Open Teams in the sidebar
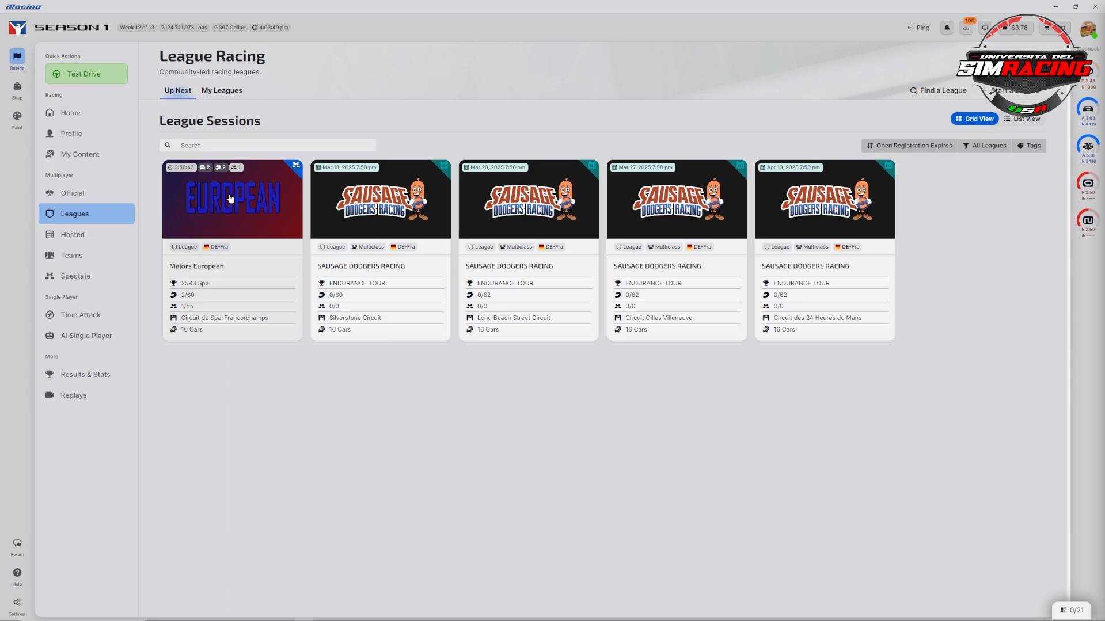 tap(86, 256)
